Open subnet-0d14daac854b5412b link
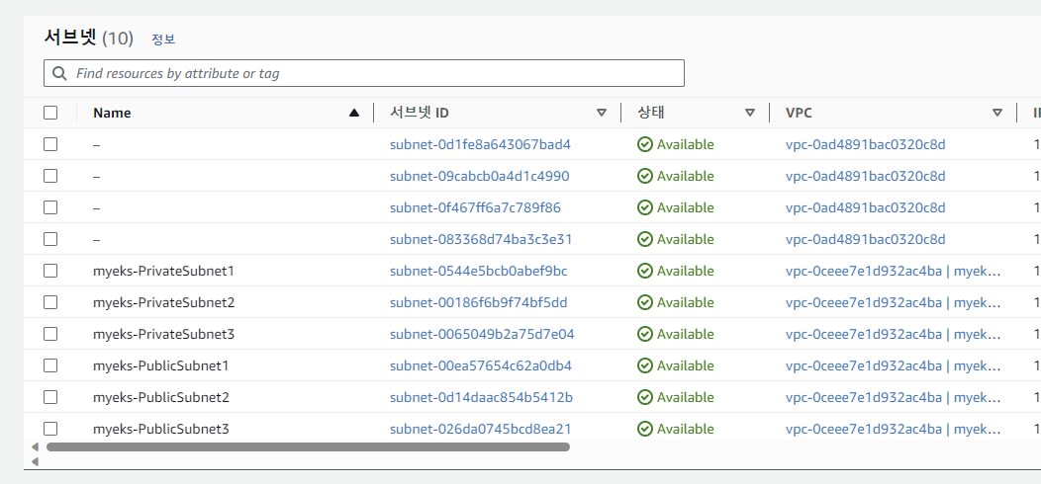 (x=481, y=397)
